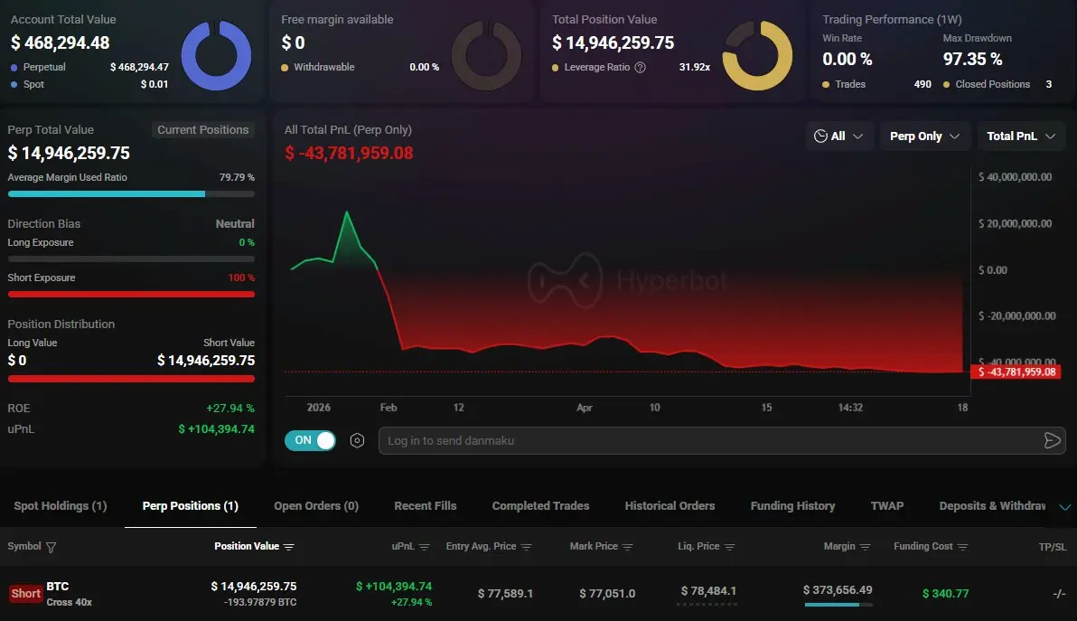The image size is (1077, 621).
Task: Click the Symbol column filter funnel icon
Action: click(x=51, y=547)
